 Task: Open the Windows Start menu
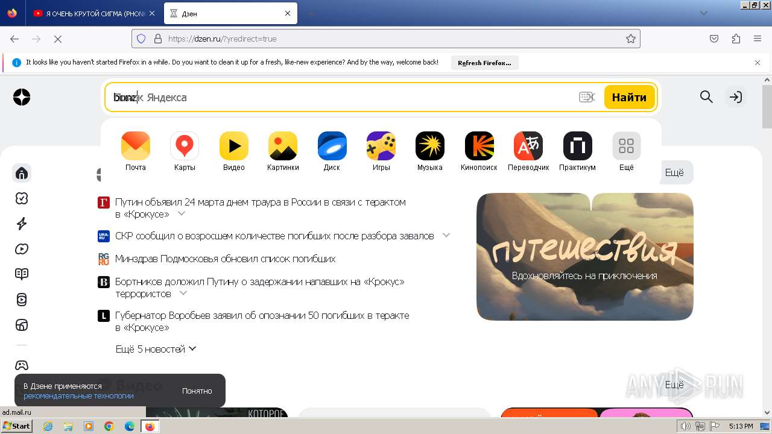[17, 426]
